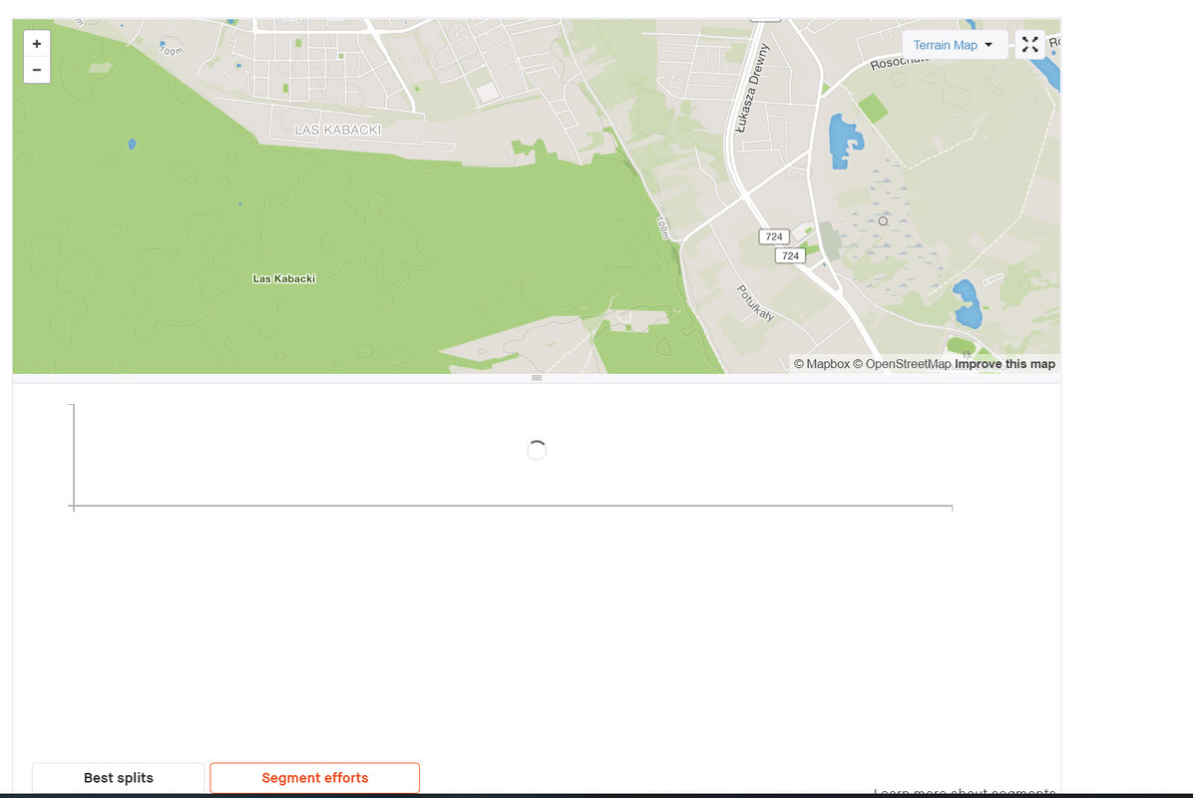Click the map resize handle bar
1193x798 pixels.
(x=537, y=378)
